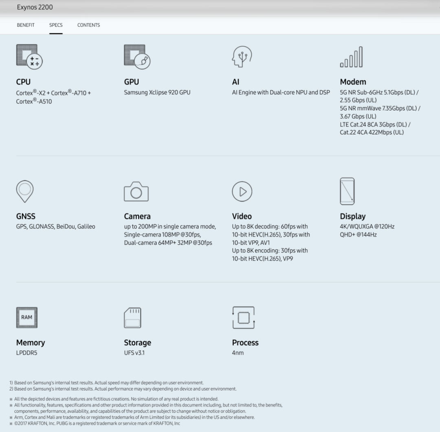Click the 'UFS v3.1' storage value
This screenshot has width=440, height=432.
click(134, 353)
